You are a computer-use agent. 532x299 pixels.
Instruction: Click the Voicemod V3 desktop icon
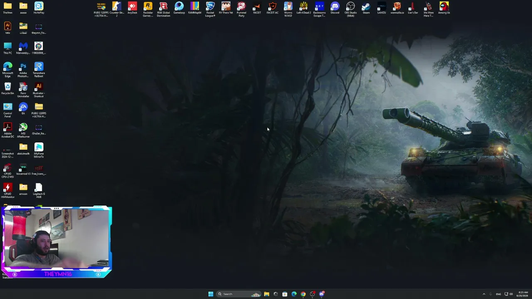23,169
